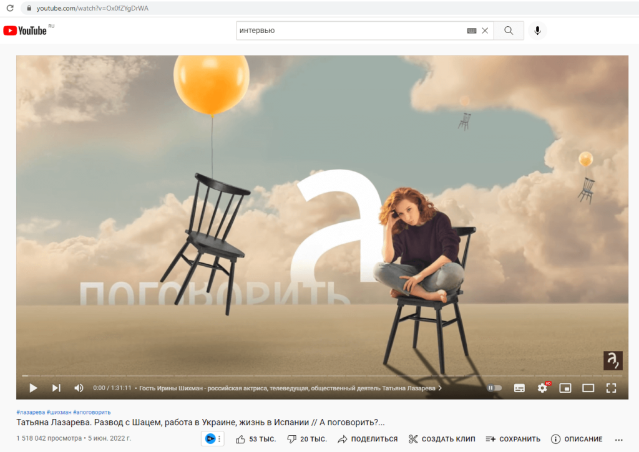Viewport: 639px width, 452px height.
Task: Activate theater mode icon
Action: click(x=588, y=388)
